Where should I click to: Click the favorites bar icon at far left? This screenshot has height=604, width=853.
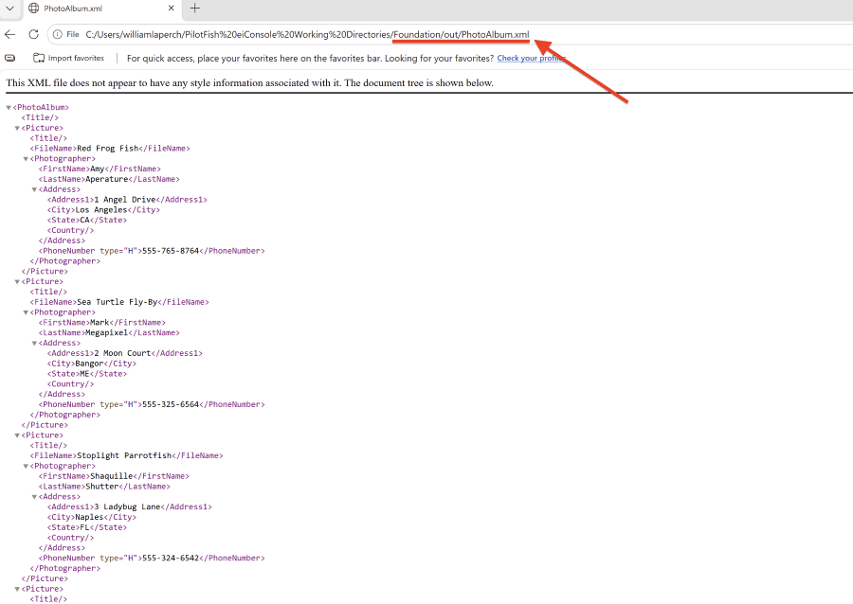[9, 58]
